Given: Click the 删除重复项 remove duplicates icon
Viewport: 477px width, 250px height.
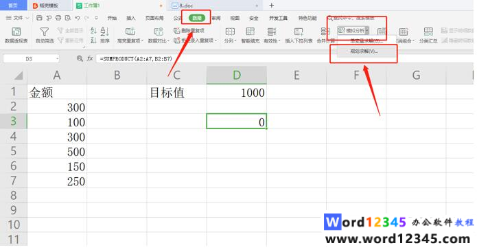Looking at the screenshot, I should (x=176, y=31).
